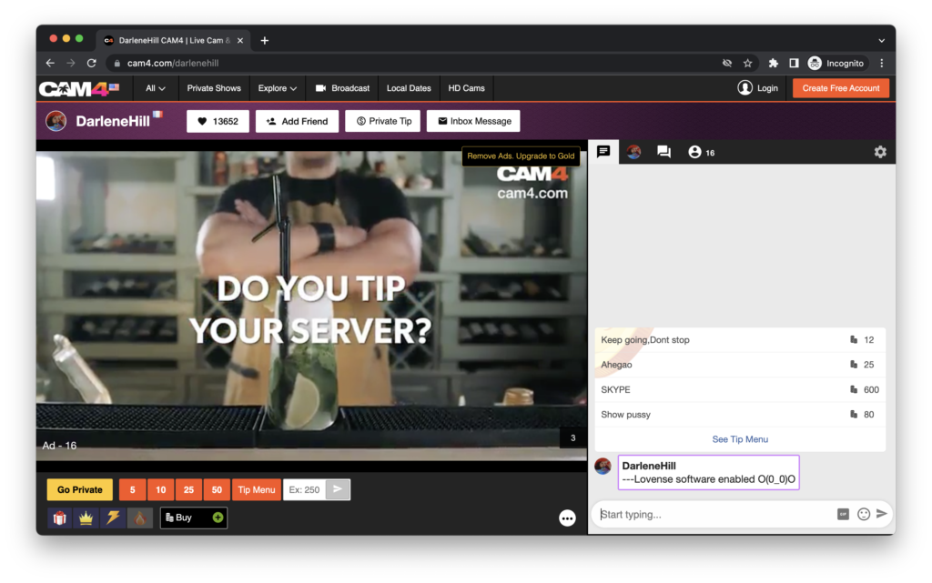The image size is (932, 583).
Task: Click green plus icon beside Buy
Action: [x=218, y=518]
